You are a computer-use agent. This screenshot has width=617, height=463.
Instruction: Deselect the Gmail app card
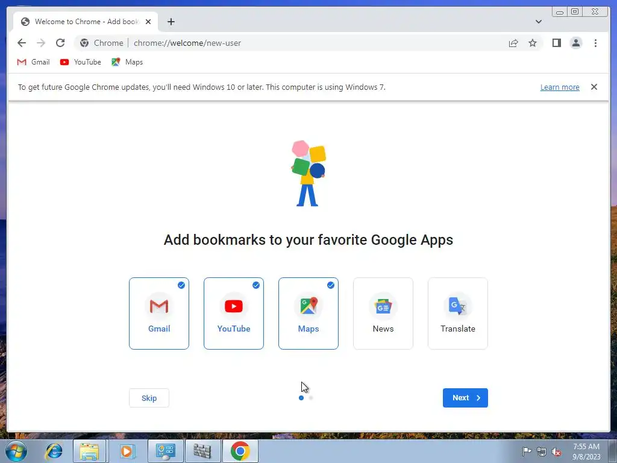point(159,313)
